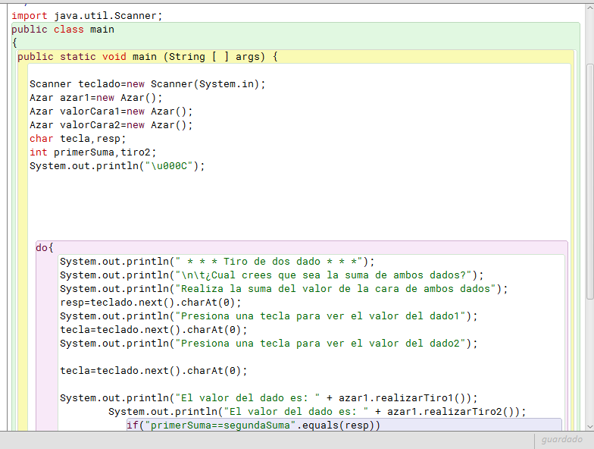Click the println "\u000C" statement
This screenshot has width=594, height=449.
[x=117, y=166]
